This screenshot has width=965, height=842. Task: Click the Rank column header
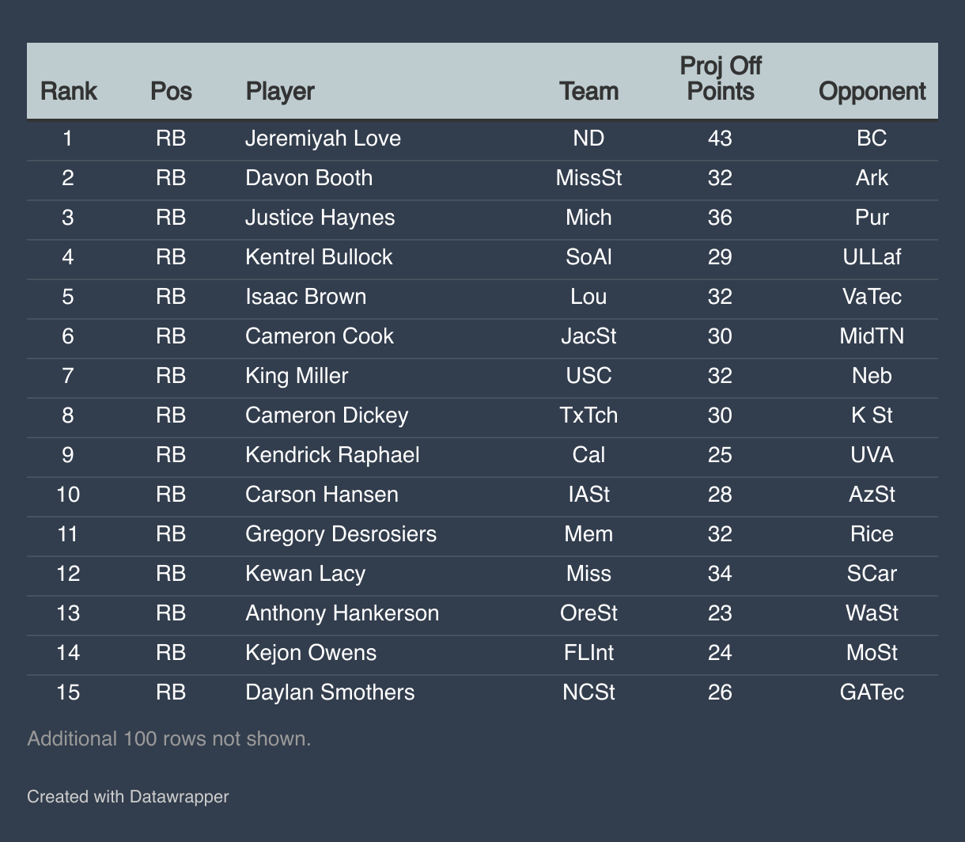pos(68,91)
